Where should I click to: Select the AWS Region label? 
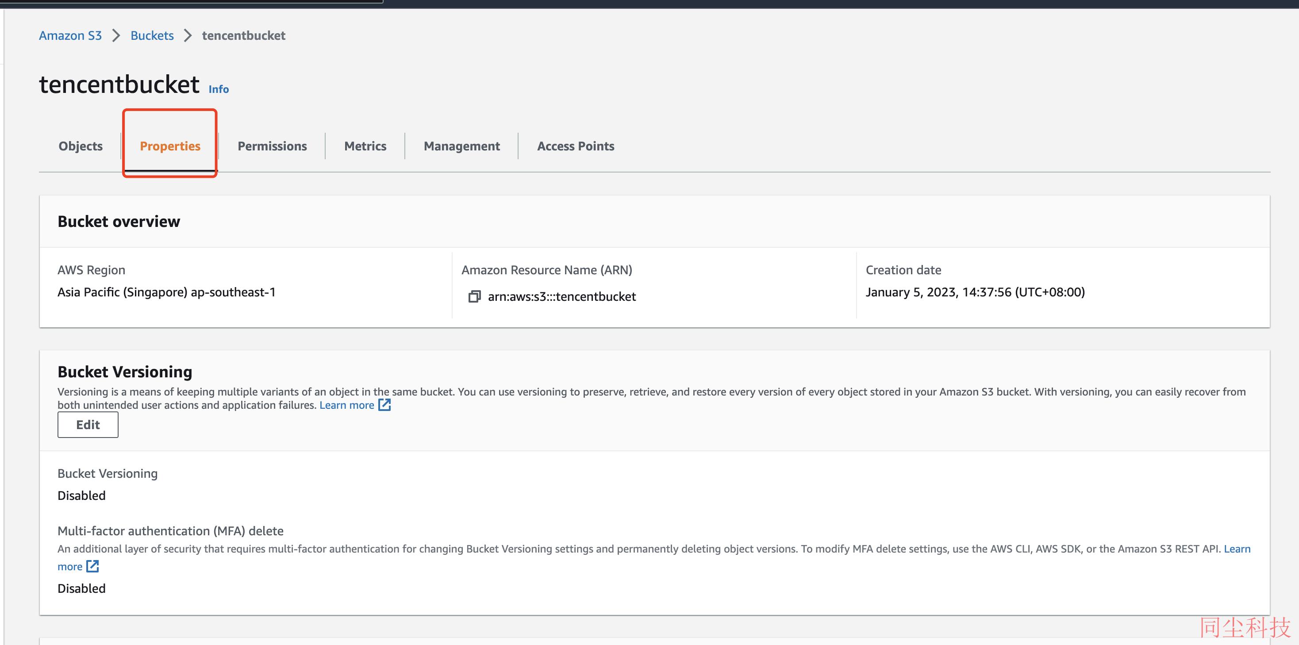[x=91, y=270]
